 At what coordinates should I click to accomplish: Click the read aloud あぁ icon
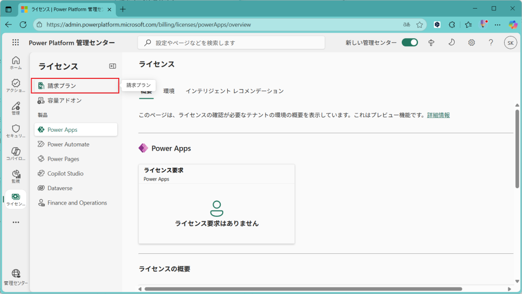click(406, 24)
